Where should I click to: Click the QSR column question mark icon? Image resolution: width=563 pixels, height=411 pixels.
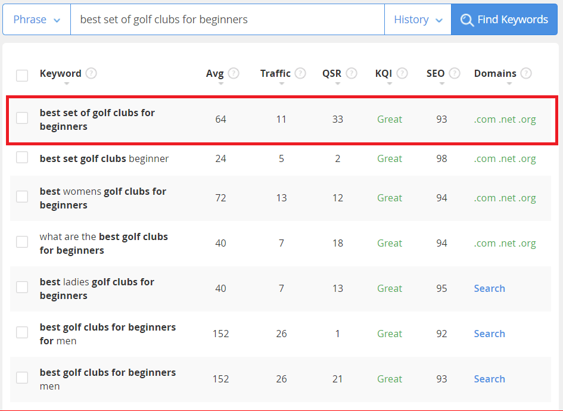[x=352, y=73]
